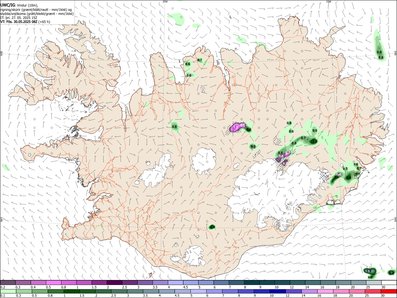The image size is (397, 298).
Task: Click the 0.1 label starting the lower scale
Action: point(2,296)
